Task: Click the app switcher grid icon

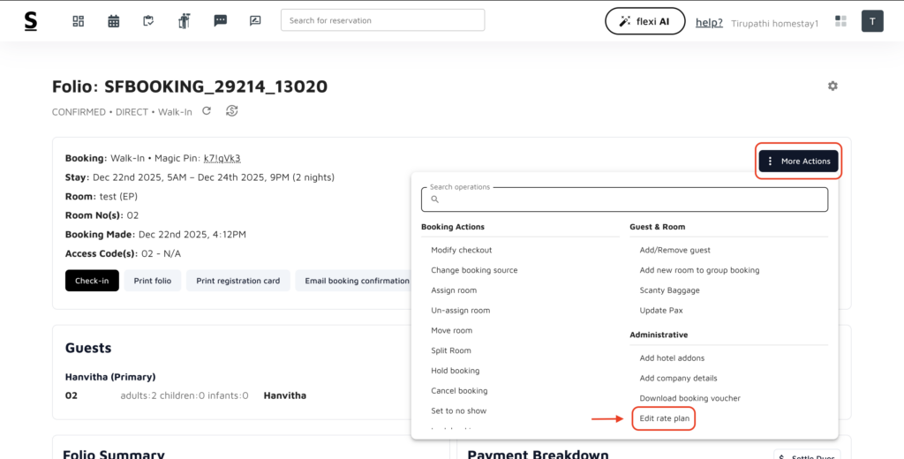Action: pos(840,21)
